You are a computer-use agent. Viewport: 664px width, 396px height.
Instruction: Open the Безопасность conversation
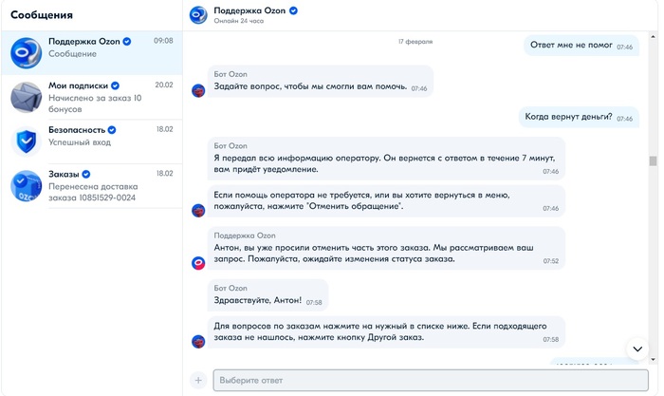[92, 141]
